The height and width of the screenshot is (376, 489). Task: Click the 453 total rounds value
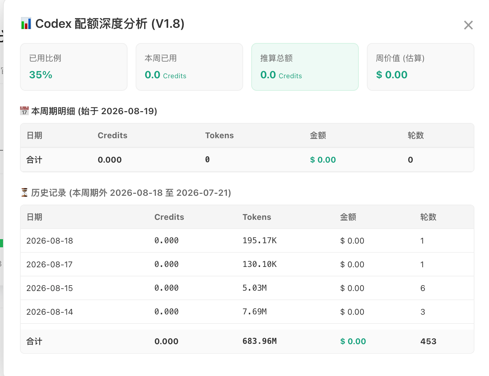tap(428, 341)
